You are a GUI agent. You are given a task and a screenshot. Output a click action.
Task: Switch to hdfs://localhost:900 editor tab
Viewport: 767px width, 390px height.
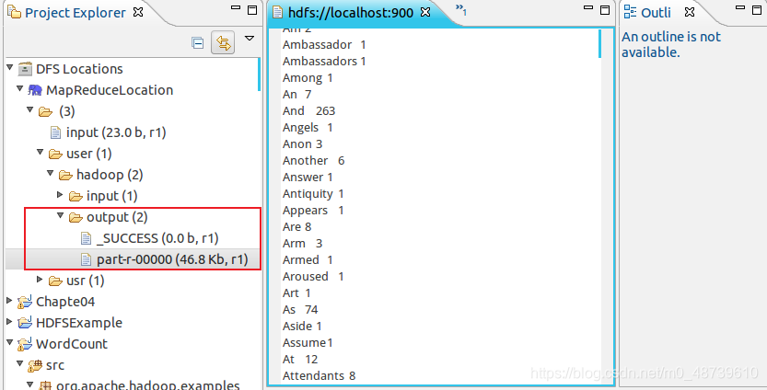tap(351, 13)
